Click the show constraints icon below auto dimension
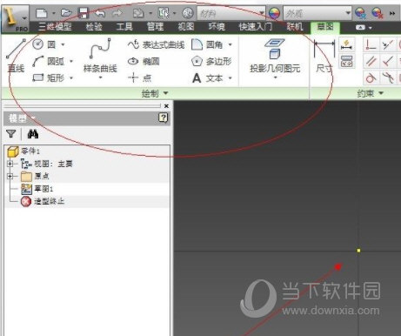Image resolution: width=401 pixels, height=336 pixels. click(x=346, y=61)
